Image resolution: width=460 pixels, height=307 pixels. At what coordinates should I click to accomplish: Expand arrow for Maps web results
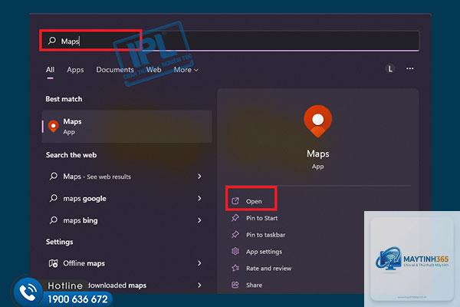[199, 177]
